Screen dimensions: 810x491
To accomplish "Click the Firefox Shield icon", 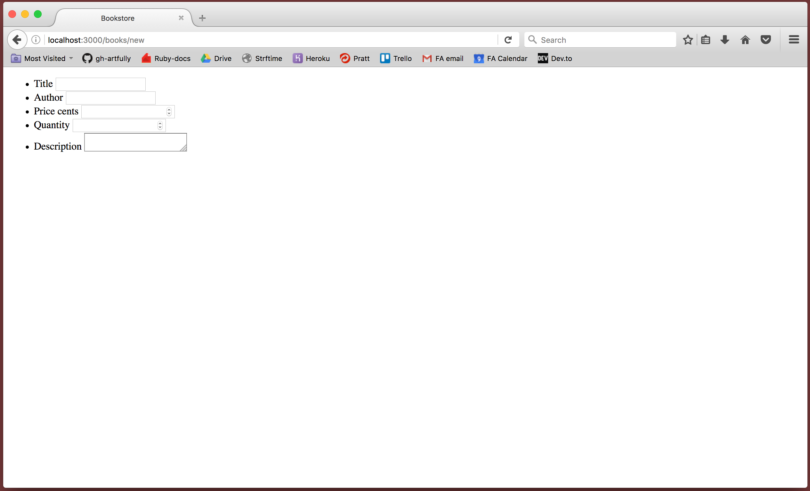I will click(x=766, y=40).
